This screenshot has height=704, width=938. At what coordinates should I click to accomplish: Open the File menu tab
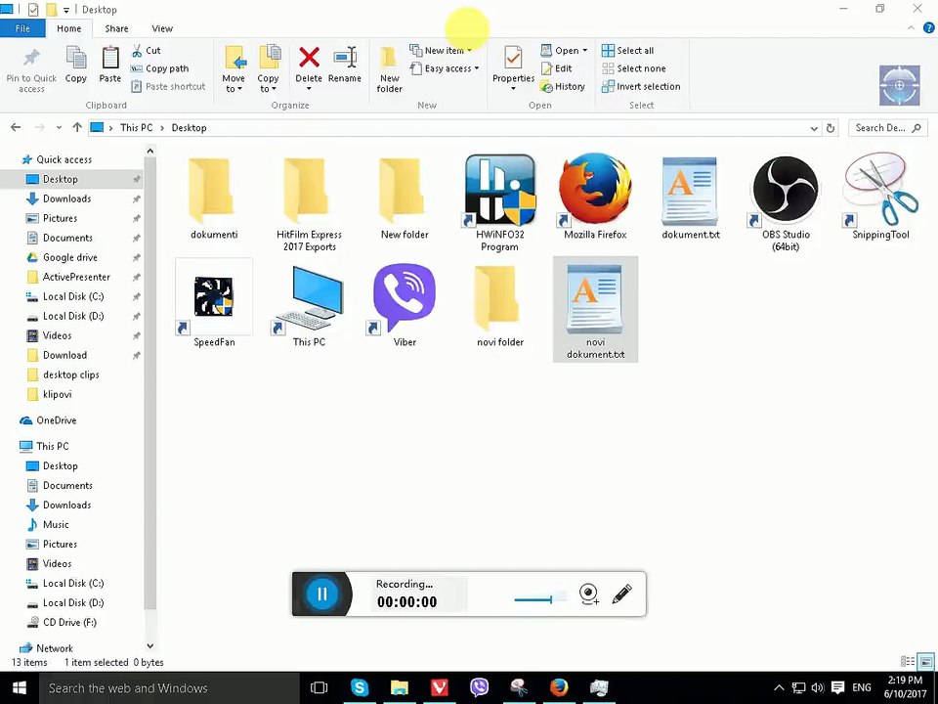click(x=22, y=28)
